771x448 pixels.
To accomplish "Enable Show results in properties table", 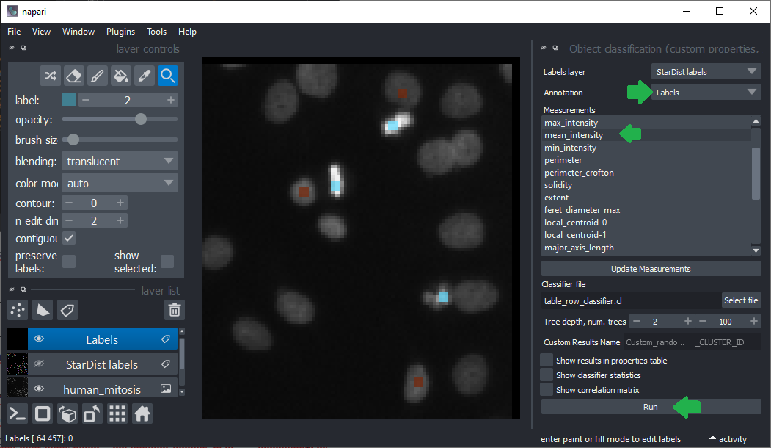I will click(x=547, y=360).
